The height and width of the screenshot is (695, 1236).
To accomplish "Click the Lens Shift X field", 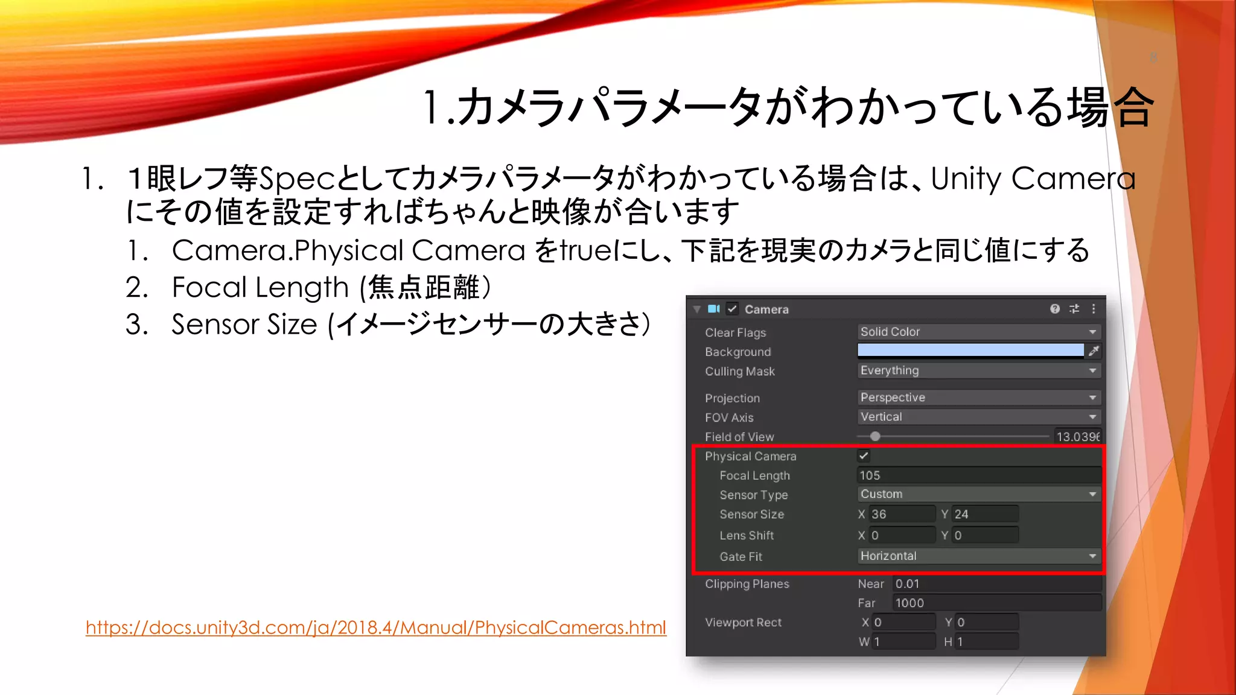I will [x=902, y=535].
